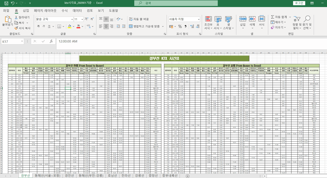Screen dimensions: 327x178
Task: Select top vertical alignment
Action: click(101, 19)
